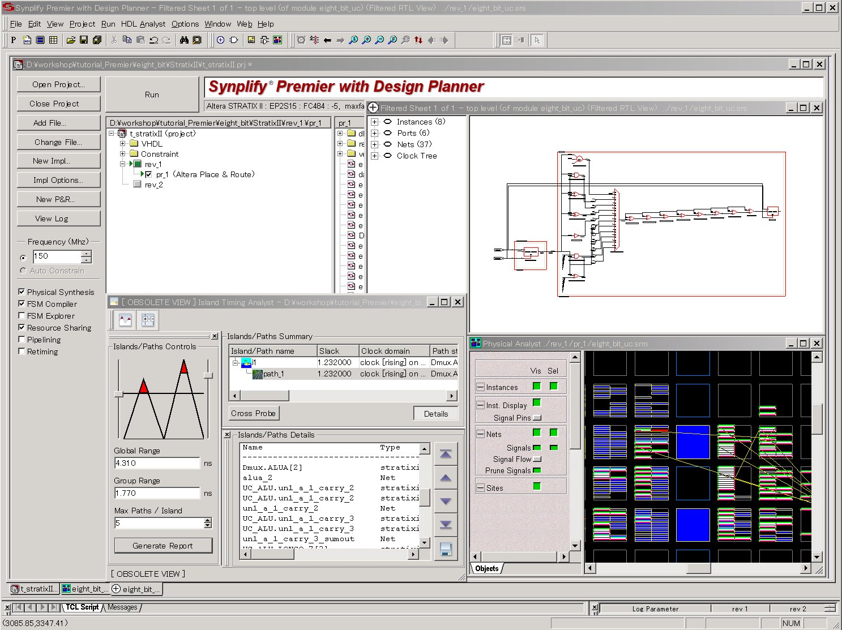Click the red filter schematic toolbar icon

point(314,40)
